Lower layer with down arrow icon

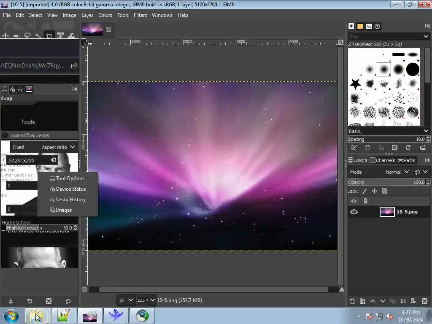tap(383, 301)
